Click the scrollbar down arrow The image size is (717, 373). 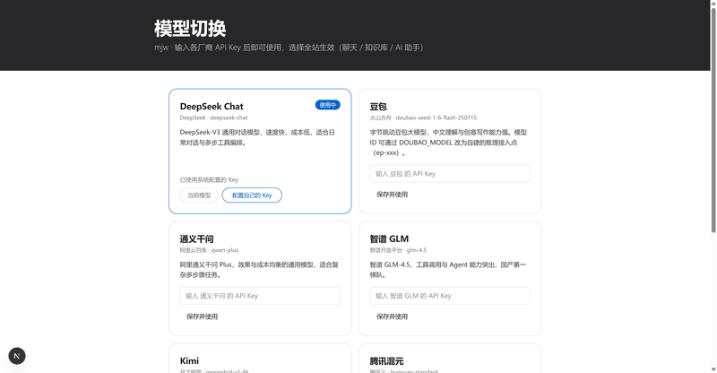(x=713, y=369)
